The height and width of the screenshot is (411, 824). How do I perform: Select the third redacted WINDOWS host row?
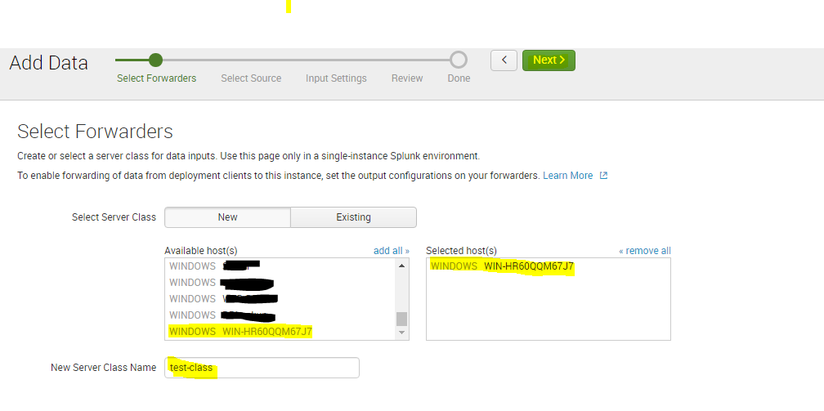(281, 298)
